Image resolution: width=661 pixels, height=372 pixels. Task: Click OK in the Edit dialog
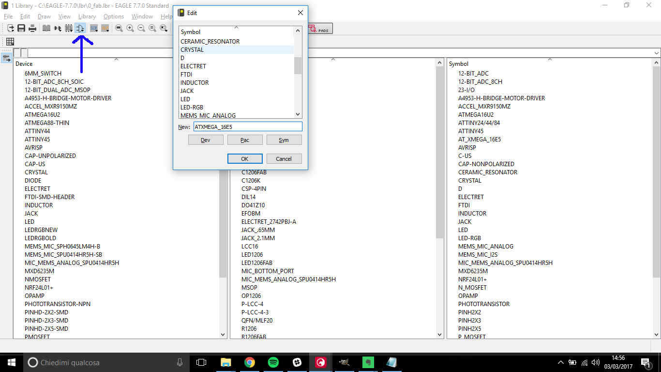pos(245,159)
